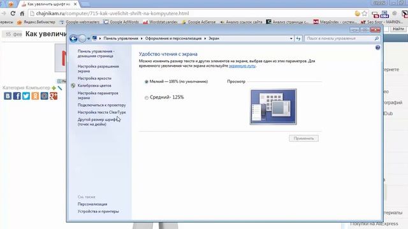408x229 pixels.
Task: Open 'Панель управления - домашняя страница' link
Action: coord(96,53)
